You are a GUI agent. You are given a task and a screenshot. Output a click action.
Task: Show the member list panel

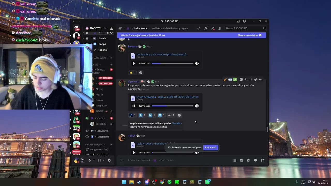pos(220,28)
